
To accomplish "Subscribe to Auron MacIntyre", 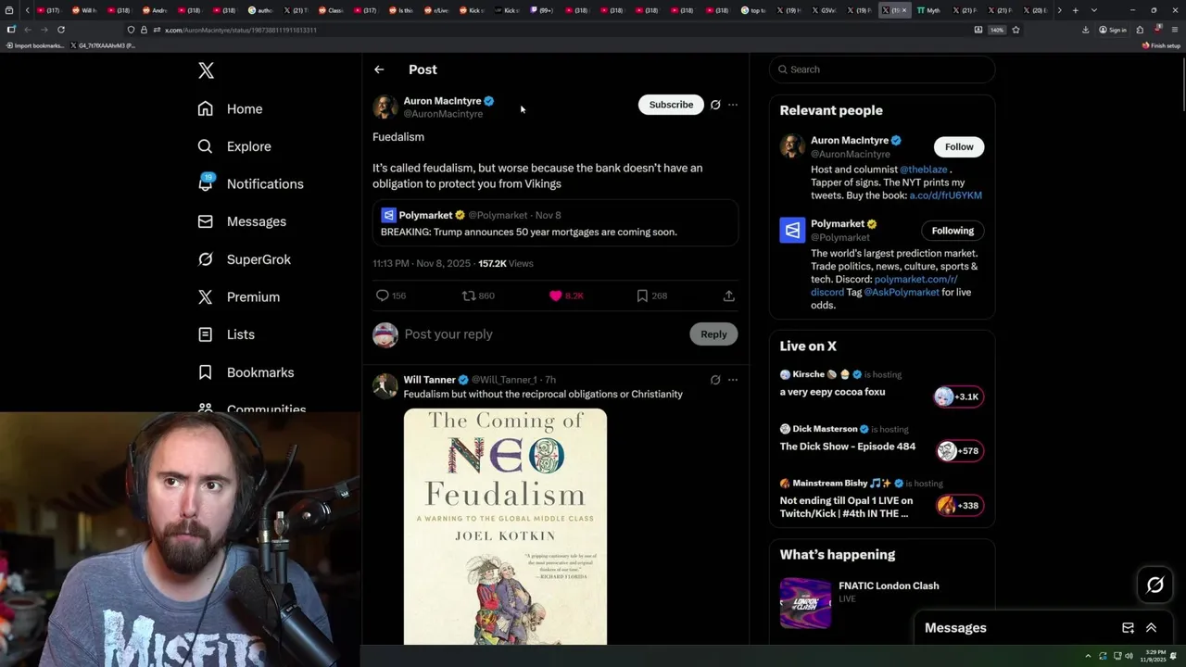I will pos(671,105).
